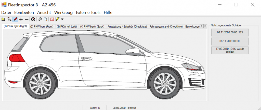
Task: Click the date 08.09.2020 14:49:54 in status bar
Action: coord(124,108)
